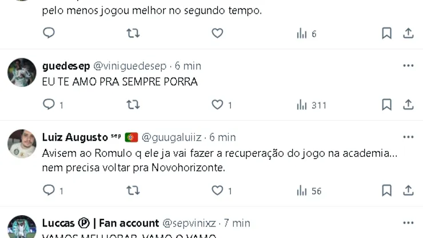View analytics of Luiz Augusto's tweet showing 56
The image size is (423, 238).
click(309, 191)
